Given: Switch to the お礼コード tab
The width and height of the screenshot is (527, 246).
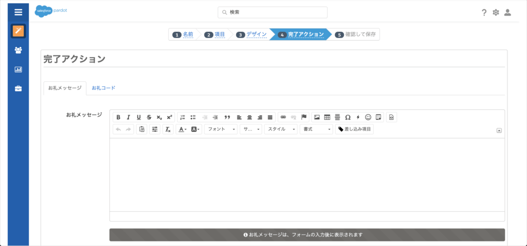Looking at the screenshot, I should coord(103,88).
